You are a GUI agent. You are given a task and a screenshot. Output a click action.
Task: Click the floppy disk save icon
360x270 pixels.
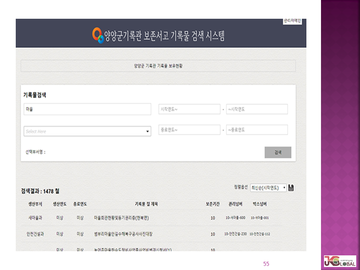(291, 187)
